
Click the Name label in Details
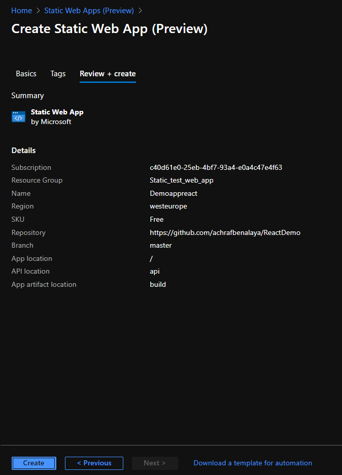[21, 194]
